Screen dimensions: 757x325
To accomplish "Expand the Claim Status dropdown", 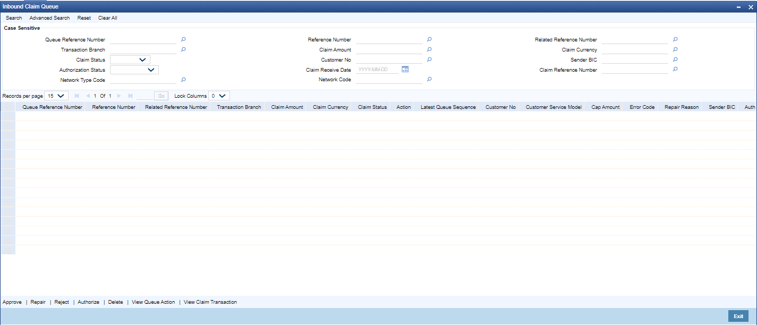I will click(x=130, y=59).
